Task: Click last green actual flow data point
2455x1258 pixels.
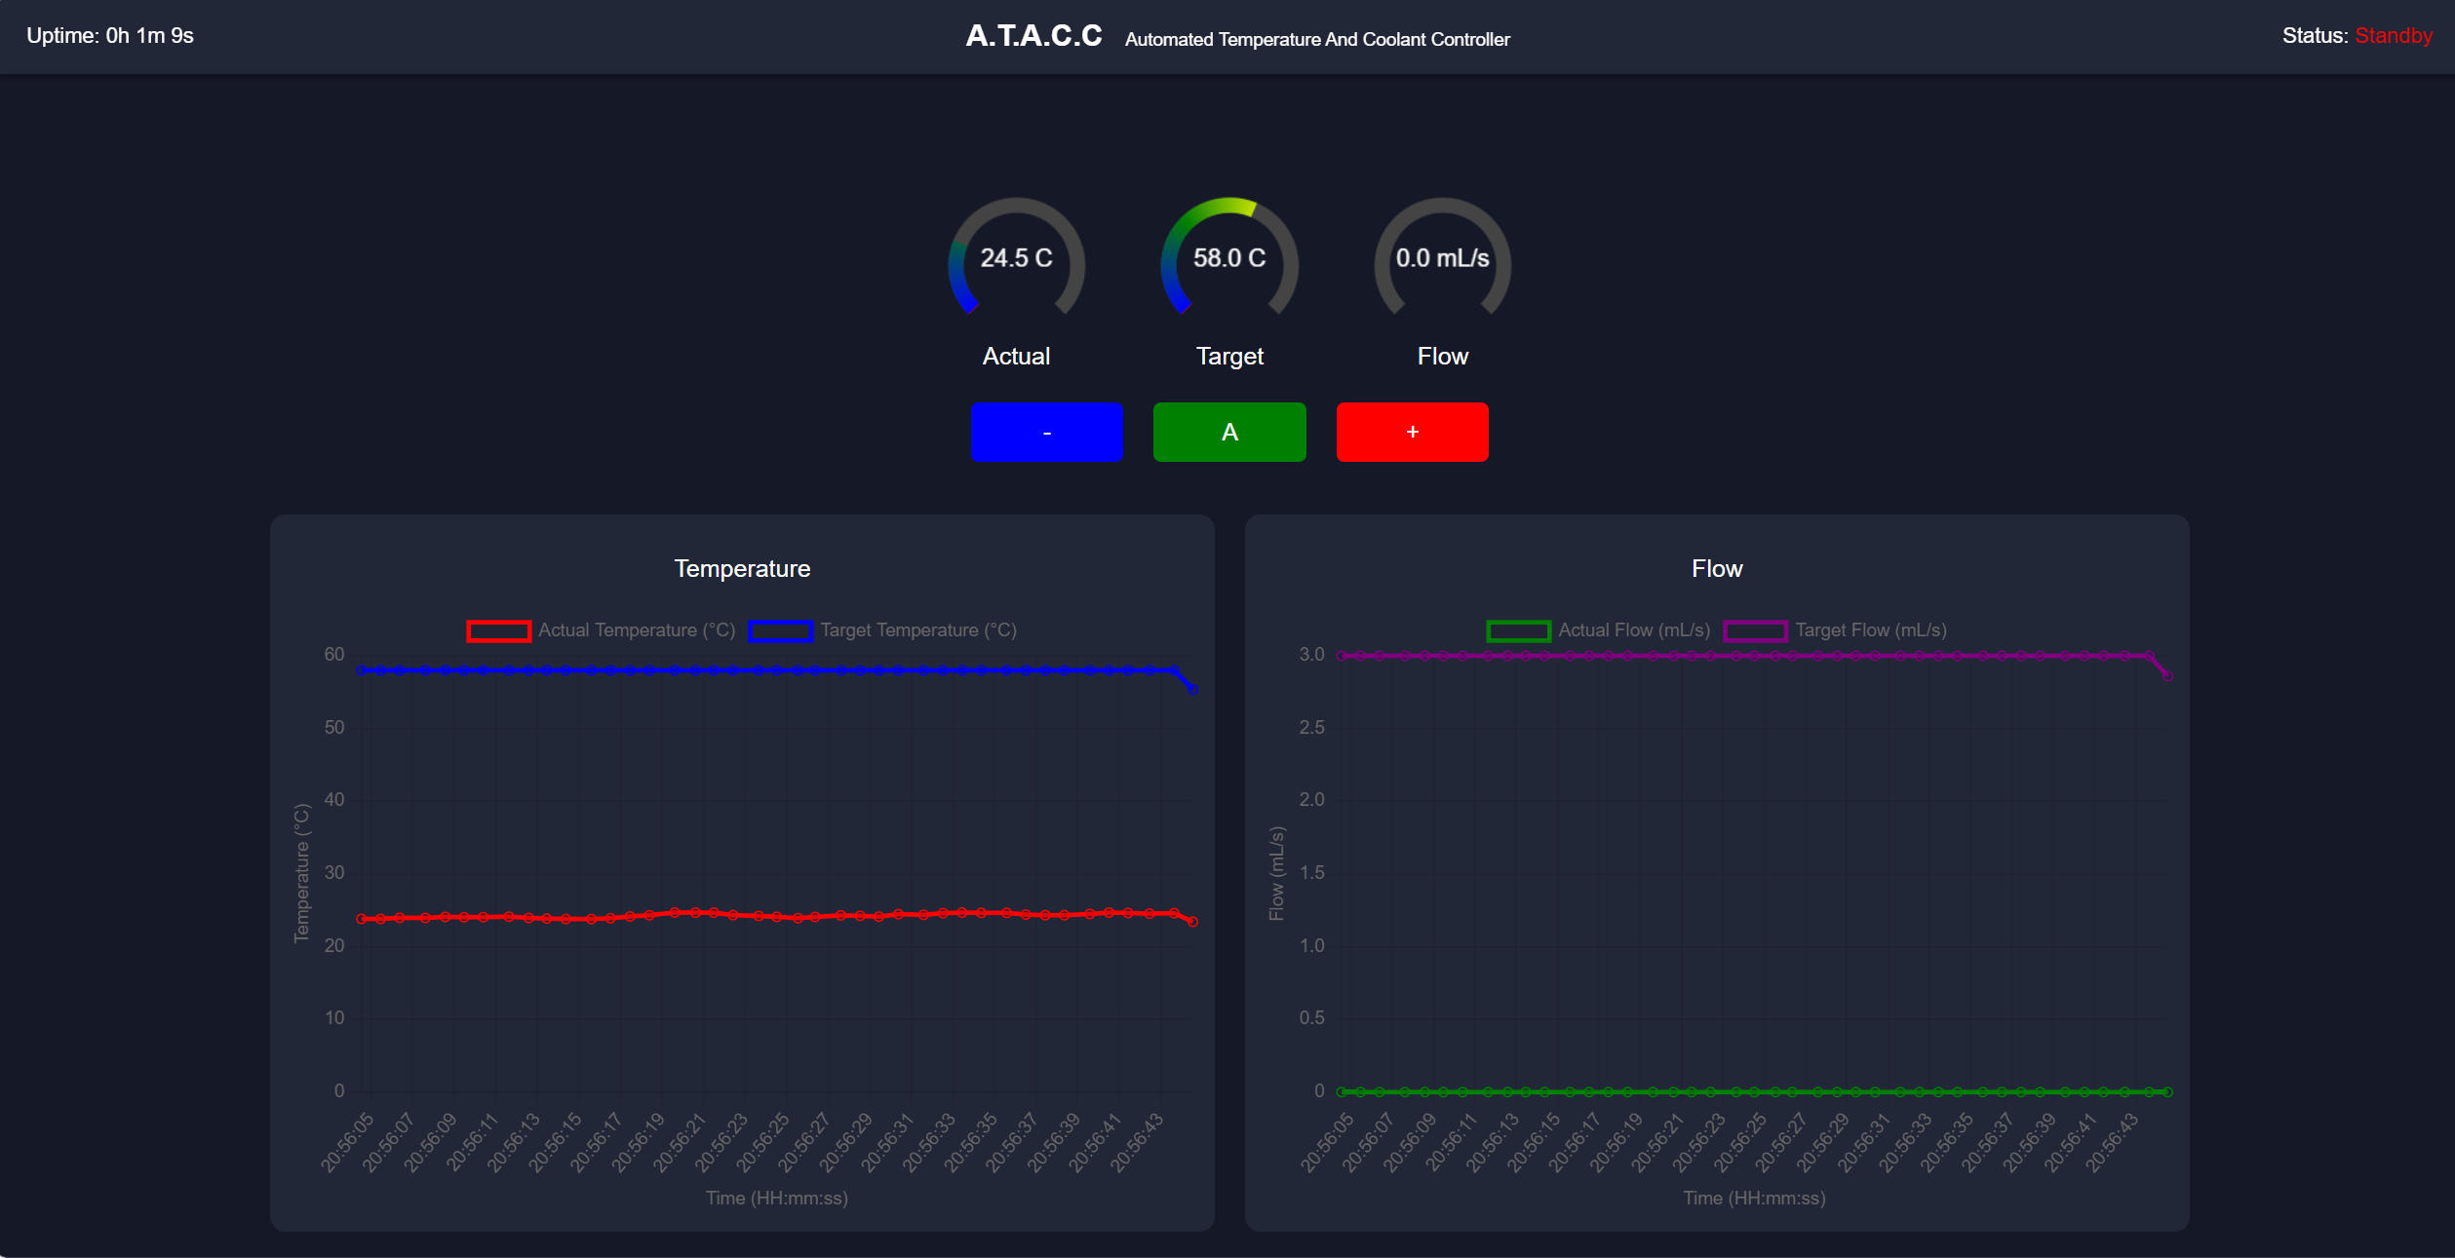Action: point(2167,1091)
